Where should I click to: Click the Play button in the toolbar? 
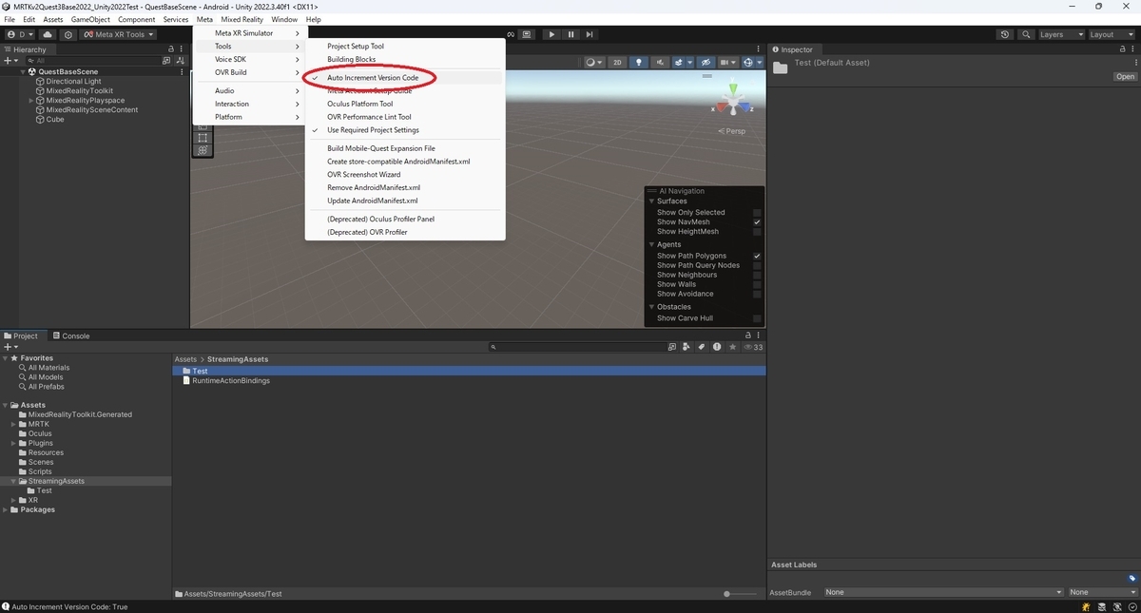click(551, 34)
